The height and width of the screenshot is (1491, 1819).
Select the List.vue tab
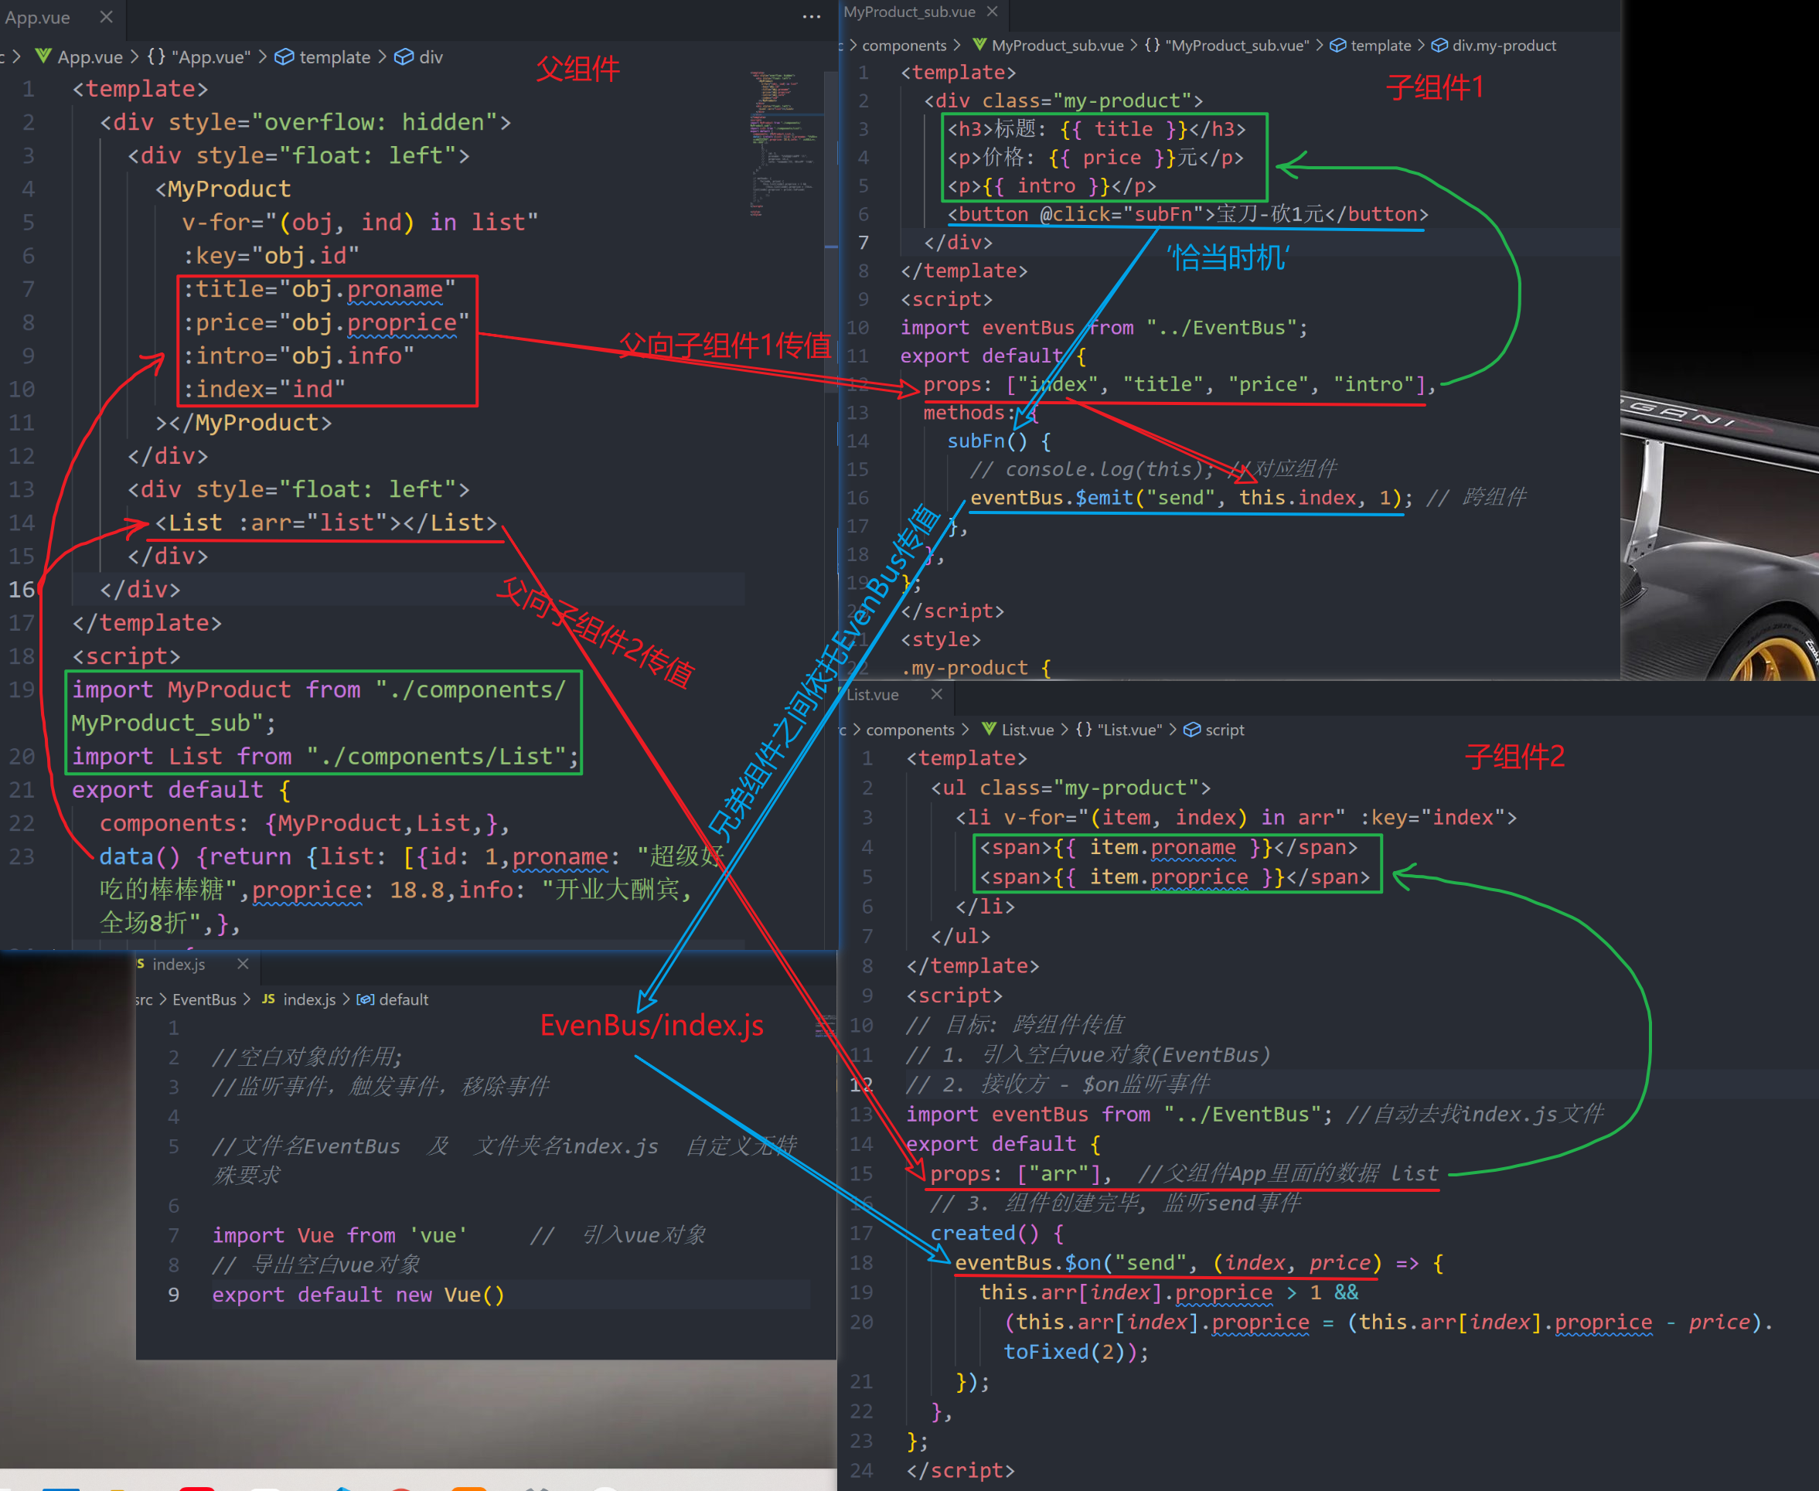(873, 695)
